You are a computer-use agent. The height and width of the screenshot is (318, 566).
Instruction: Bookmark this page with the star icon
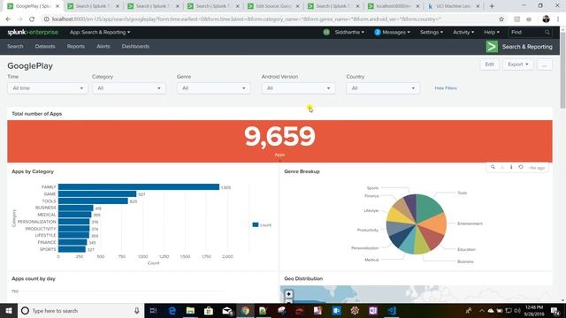click(x=501, y=19)
